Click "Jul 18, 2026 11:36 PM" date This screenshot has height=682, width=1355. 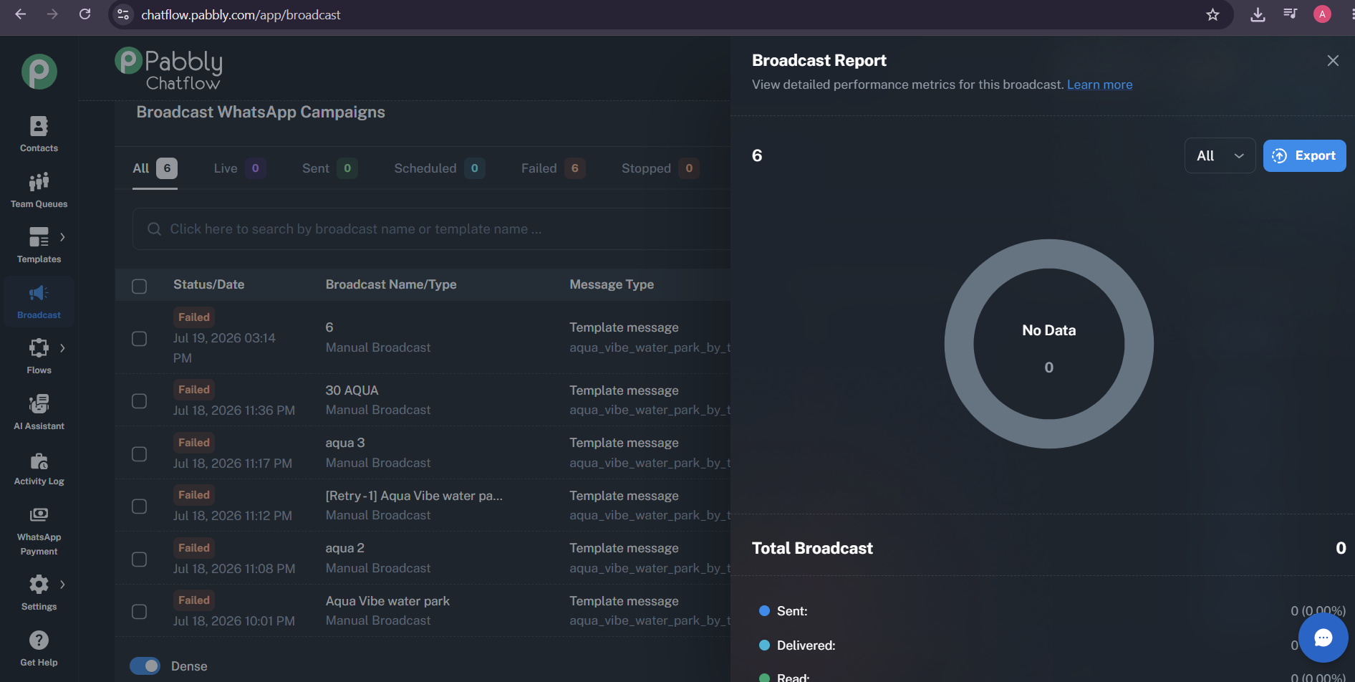pos(233,410)
